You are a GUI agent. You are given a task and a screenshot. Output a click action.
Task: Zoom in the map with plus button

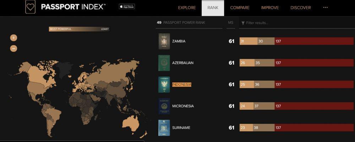click(x=13, y=38)
